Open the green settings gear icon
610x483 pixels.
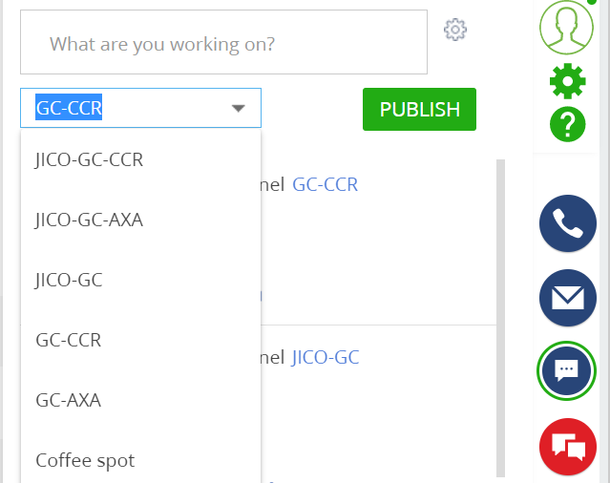pyautogui.click(x=568, y=81)
